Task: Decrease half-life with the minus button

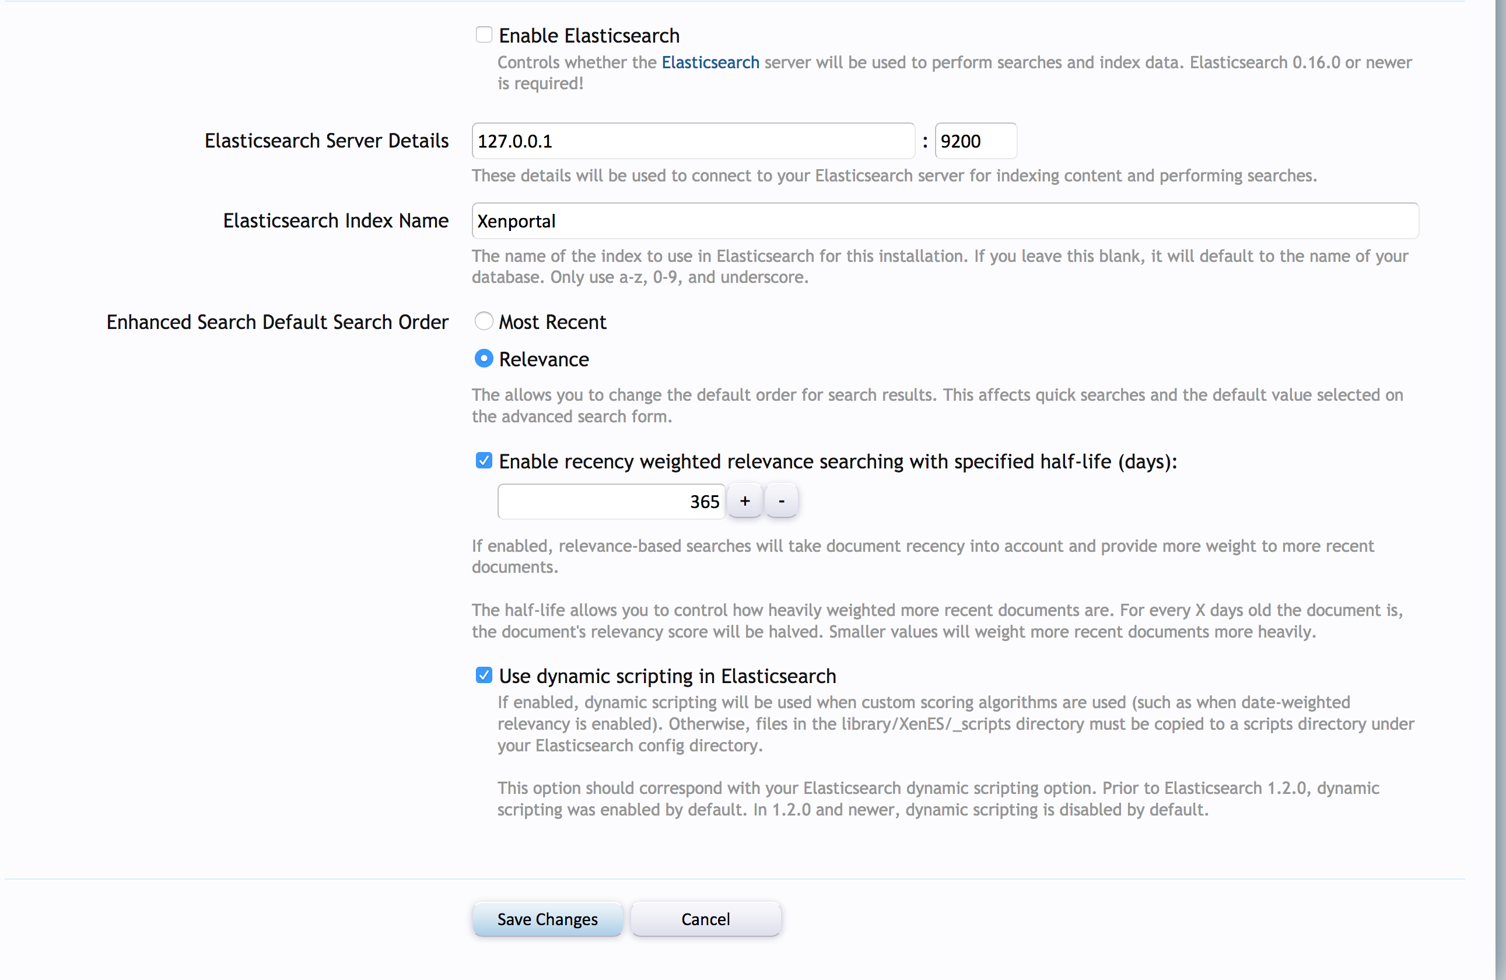Action: pyautogui.click(x=782, y=501)
